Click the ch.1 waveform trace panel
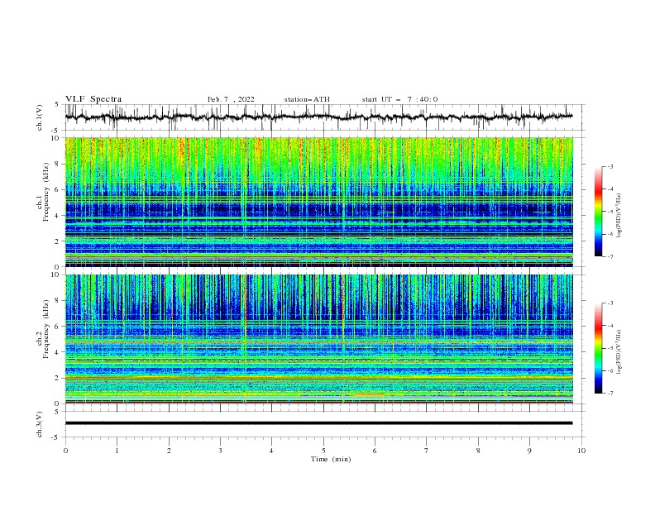Screen dimensions: 655x506 click(x=324, y=117)
